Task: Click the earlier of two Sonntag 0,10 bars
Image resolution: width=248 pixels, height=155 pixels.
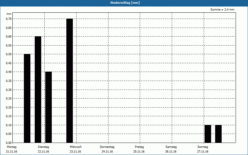Action: (208, 134)
